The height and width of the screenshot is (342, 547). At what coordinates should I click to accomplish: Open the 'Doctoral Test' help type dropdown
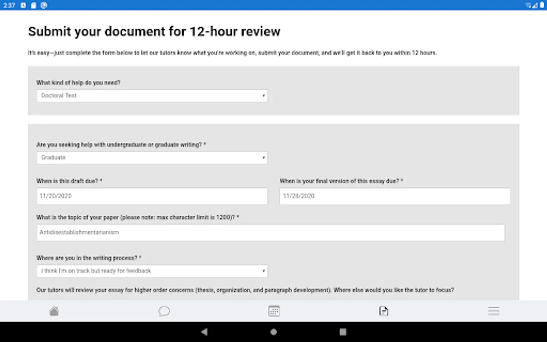[x=152, y=95]
